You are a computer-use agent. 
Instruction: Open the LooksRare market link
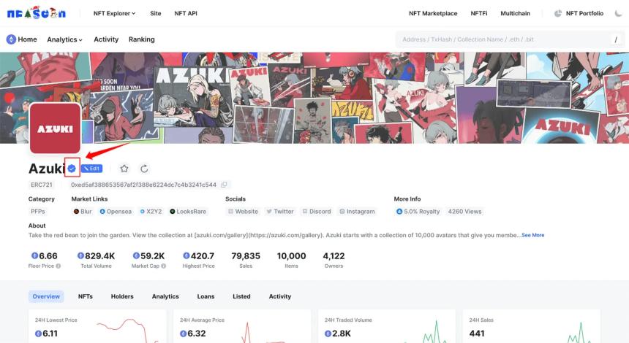click(x=188, y=212)
